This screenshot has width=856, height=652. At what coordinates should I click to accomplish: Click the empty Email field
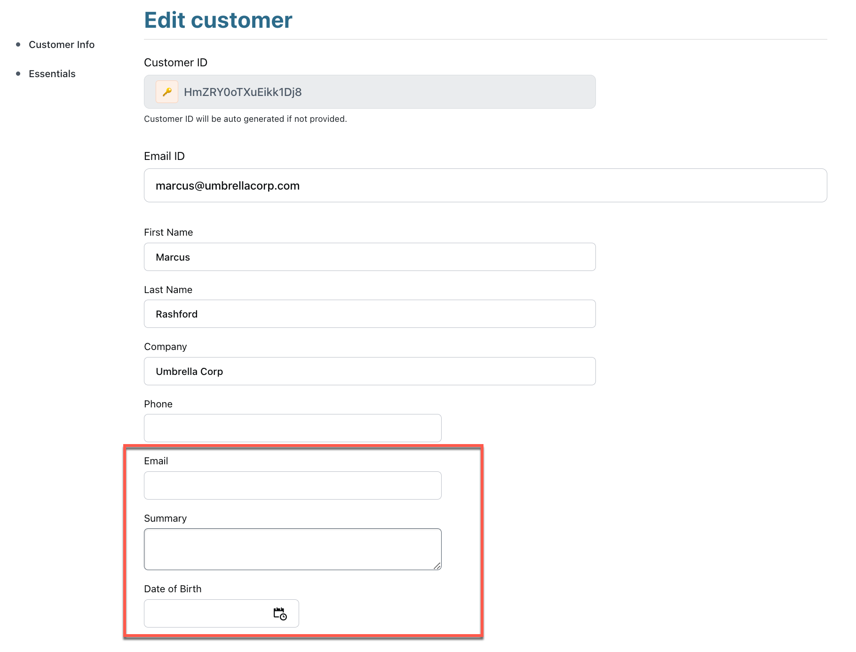tap(292, 485)
